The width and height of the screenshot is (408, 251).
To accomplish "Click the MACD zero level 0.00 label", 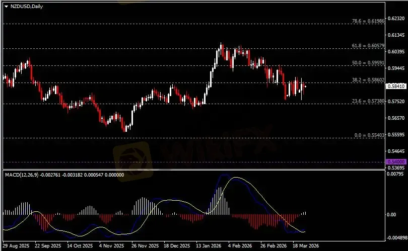I will (391, 215).
